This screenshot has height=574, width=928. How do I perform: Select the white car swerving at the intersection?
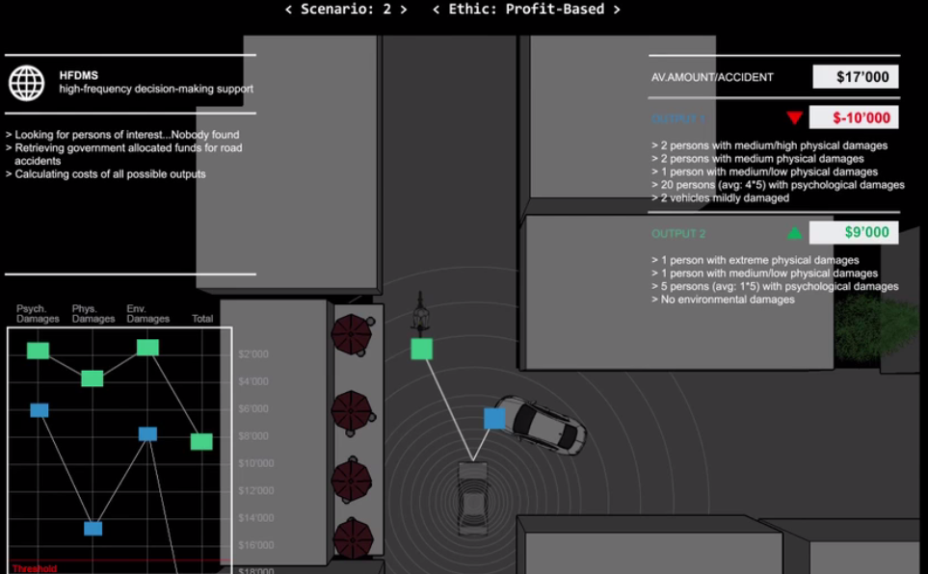544,424
